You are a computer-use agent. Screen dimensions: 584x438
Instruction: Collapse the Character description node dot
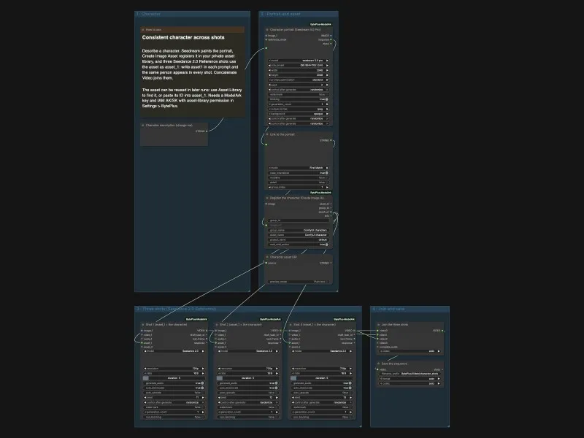pos(143,126)
